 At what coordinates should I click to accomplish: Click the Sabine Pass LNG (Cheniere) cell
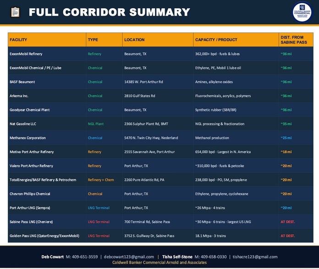[31, 222]
